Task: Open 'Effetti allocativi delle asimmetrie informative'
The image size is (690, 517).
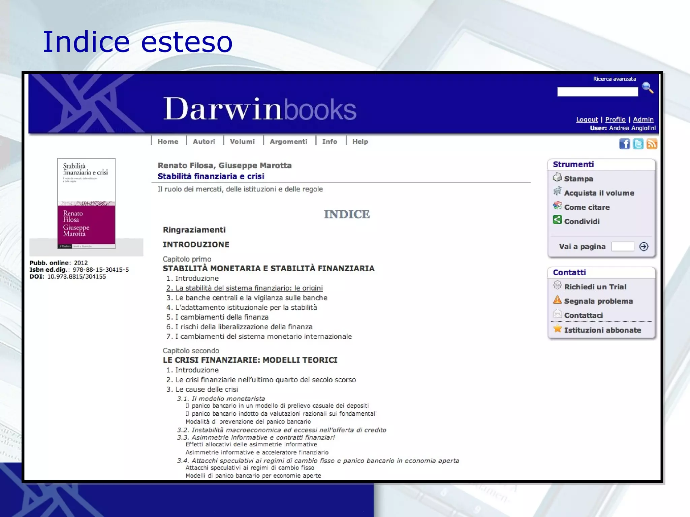Action: point(251,445)
